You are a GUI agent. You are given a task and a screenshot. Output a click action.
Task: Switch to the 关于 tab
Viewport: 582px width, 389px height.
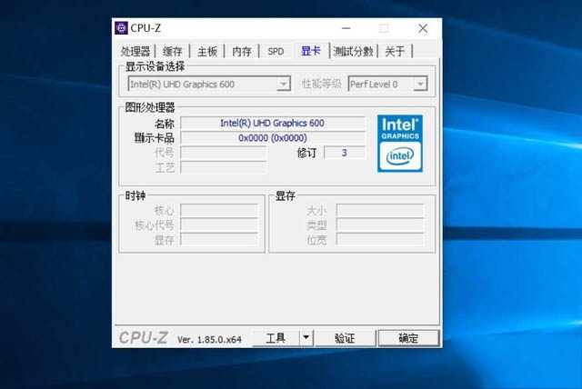(x=395, y=52)
